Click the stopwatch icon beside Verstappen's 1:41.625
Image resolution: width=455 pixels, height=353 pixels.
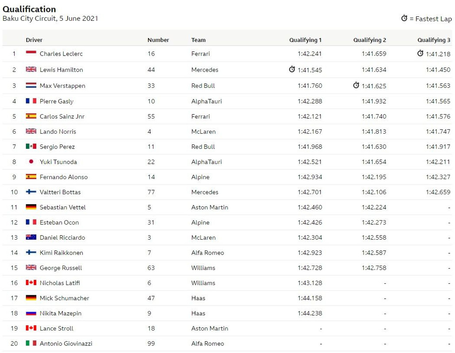(356, 85)
